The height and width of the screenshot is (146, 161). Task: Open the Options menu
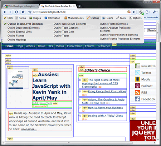click(x=136, y=18)
